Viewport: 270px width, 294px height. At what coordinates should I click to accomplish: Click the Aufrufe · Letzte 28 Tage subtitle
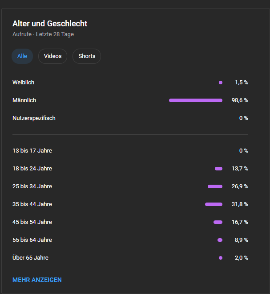click(x=43, y=34)
